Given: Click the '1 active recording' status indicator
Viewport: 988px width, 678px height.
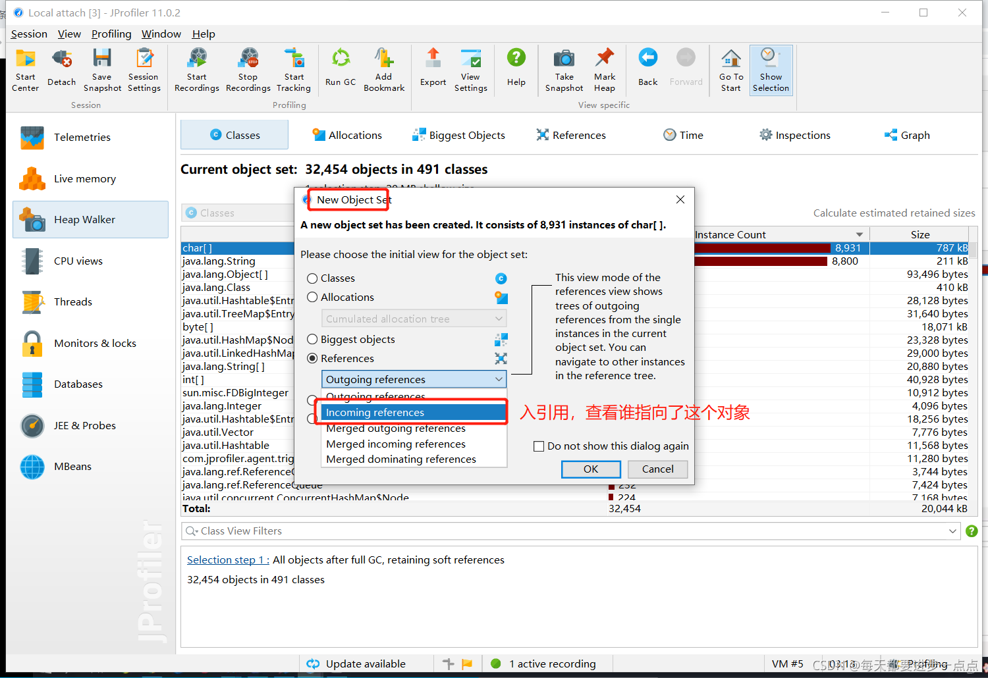Looking at the screenshot, I should [544, 664].
